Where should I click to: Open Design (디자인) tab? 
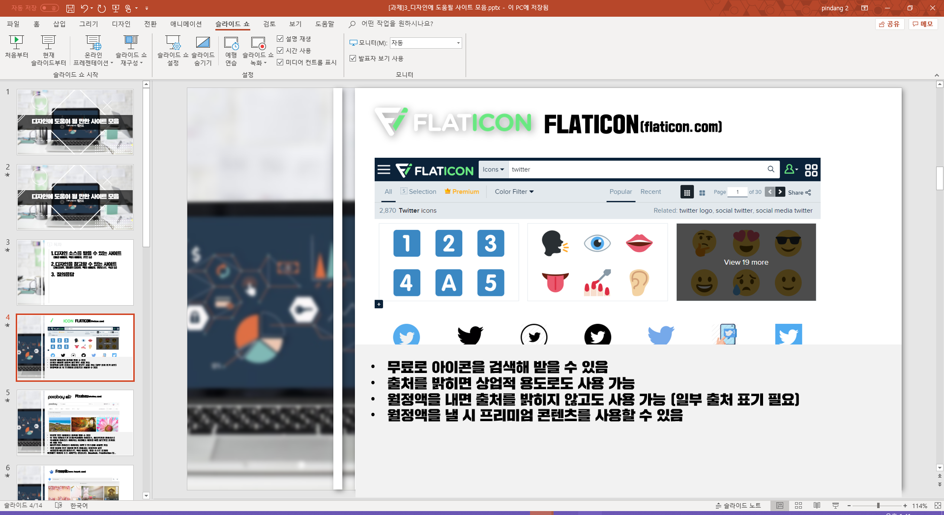pyautogui.click(x=121, y=24)
